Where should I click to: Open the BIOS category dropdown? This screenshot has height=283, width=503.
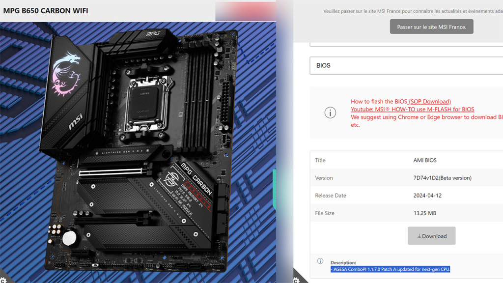tap(406, 65)
